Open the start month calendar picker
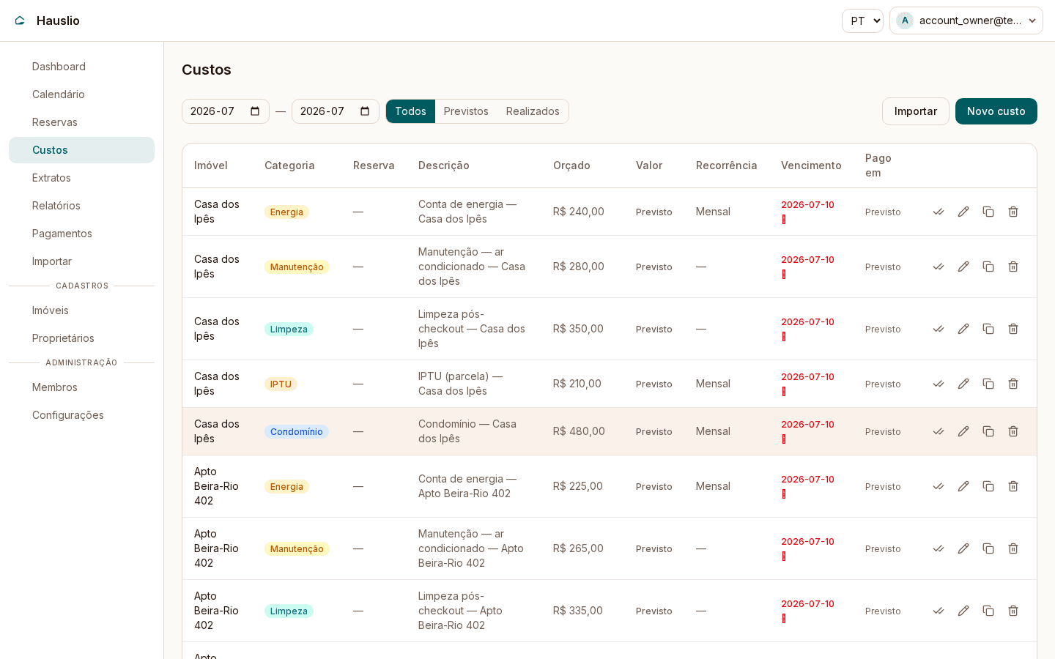Viewport: 1055px width, 659px height. click(x=255, y=111)
